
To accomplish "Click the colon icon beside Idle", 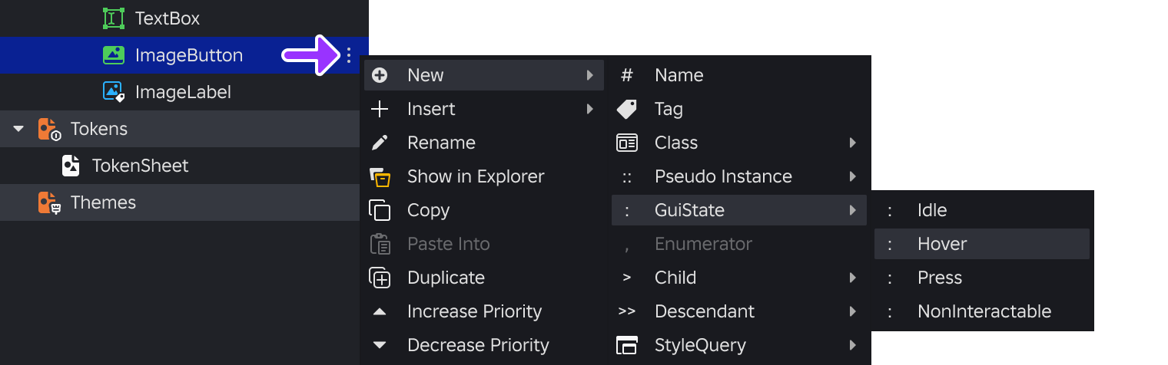I will click(x=890, y=210).
